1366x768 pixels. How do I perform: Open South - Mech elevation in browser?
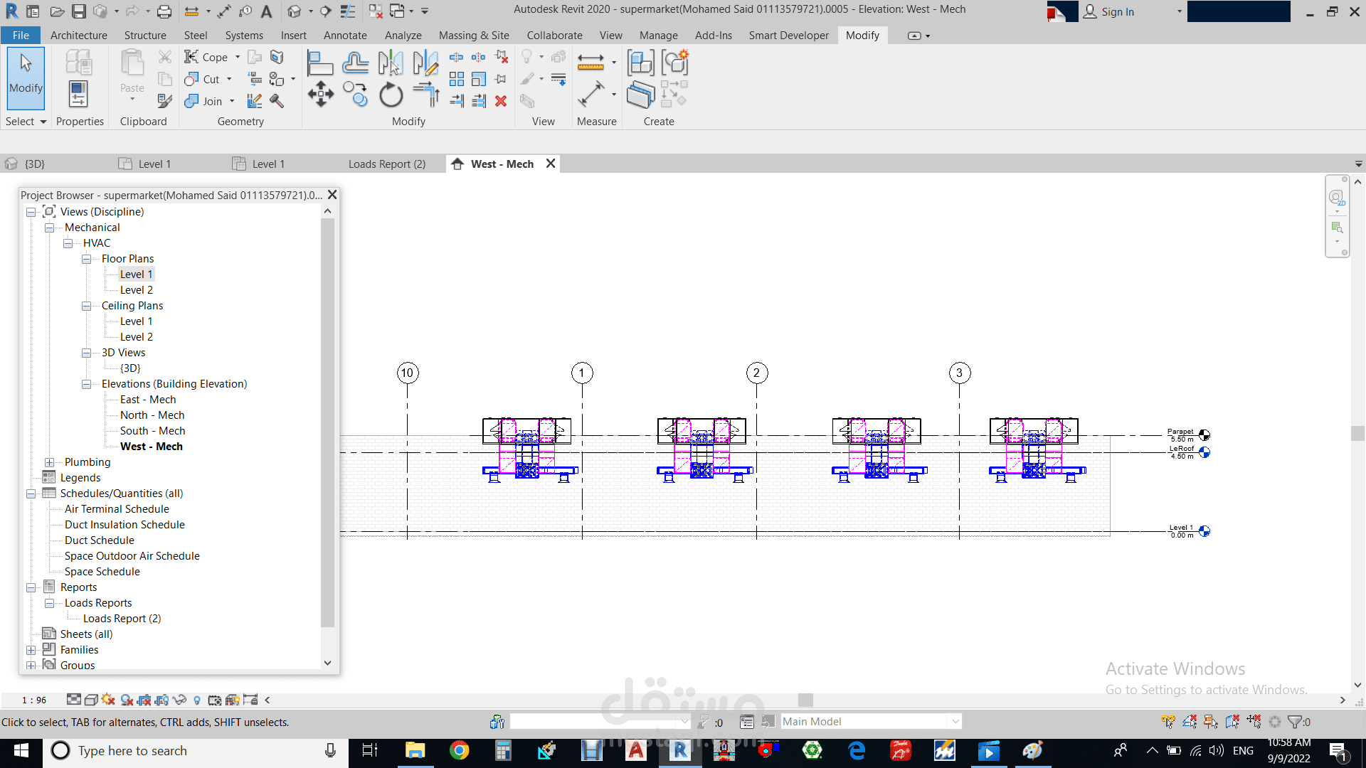click(152, 431)
